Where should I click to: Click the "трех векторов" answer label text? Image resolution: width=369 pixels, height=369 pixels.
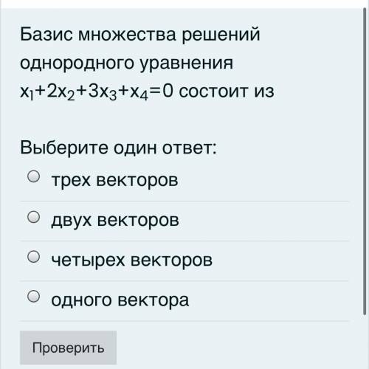click(114, 180)
